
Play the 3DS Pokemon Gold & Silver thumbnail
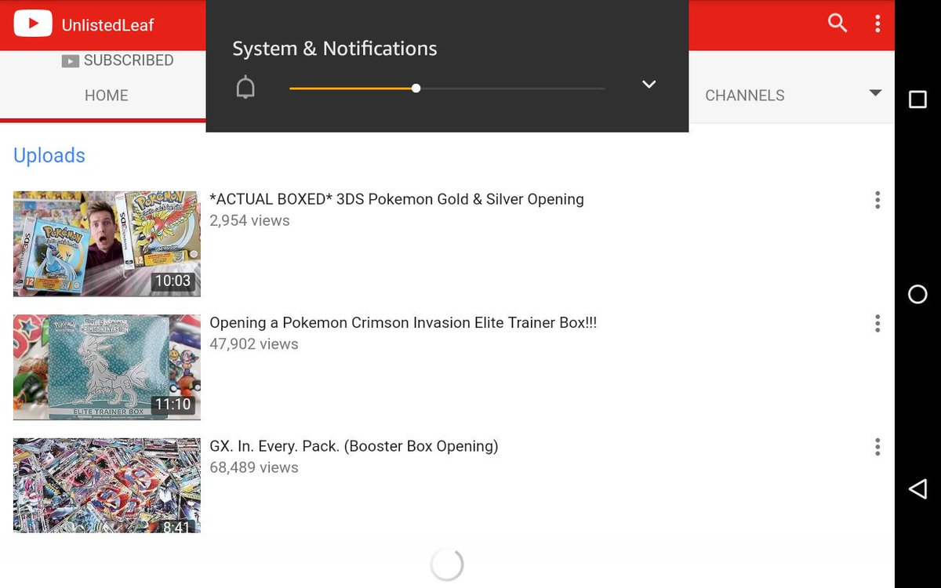click(107, 244)
